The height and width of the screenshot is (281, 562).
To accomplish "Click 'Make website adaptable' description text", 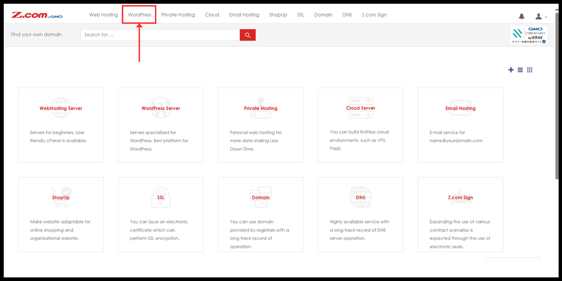I will tap(61, 230).
